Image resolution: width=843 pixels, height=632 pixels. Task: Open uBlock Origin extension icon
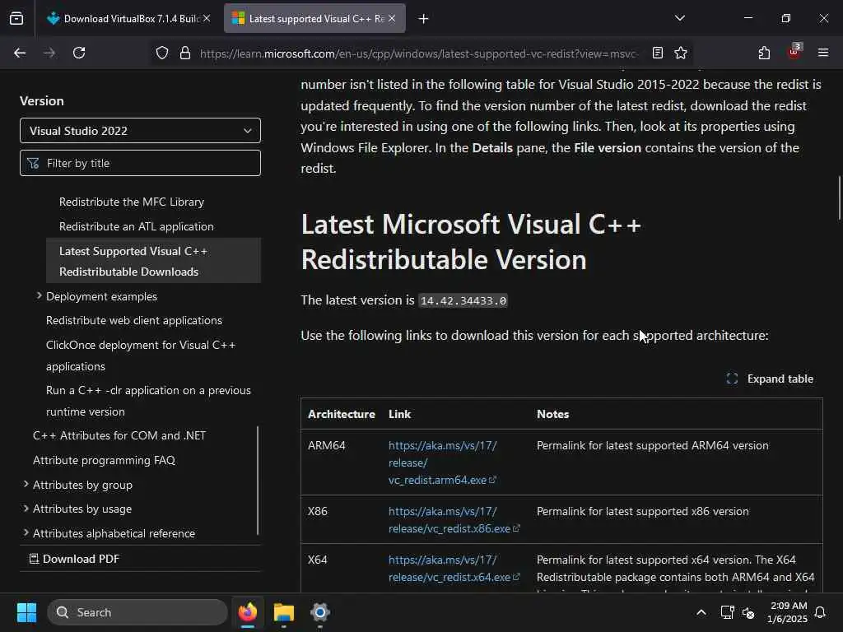coord(794,52)
